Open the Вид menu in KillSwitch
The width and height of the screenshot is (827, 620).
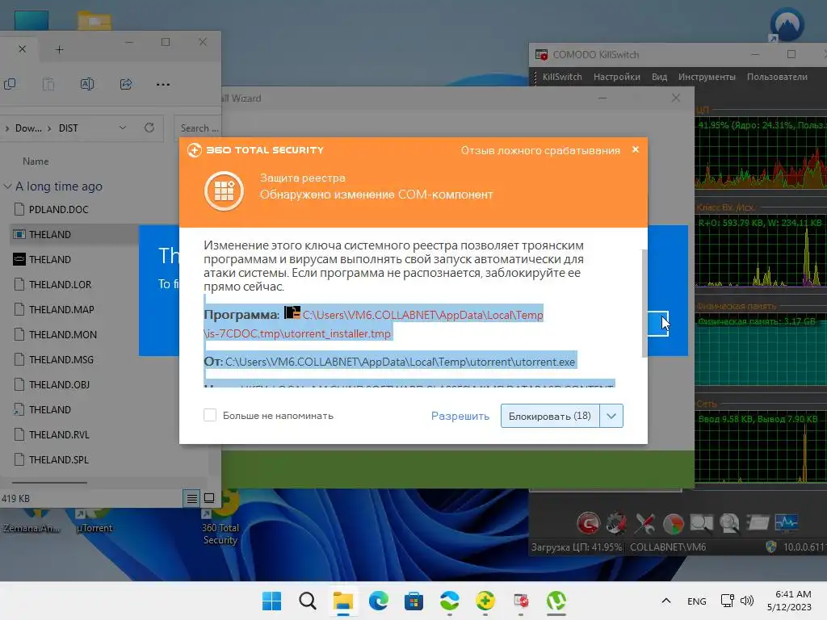pyautogui.click(x=659, y=77)
